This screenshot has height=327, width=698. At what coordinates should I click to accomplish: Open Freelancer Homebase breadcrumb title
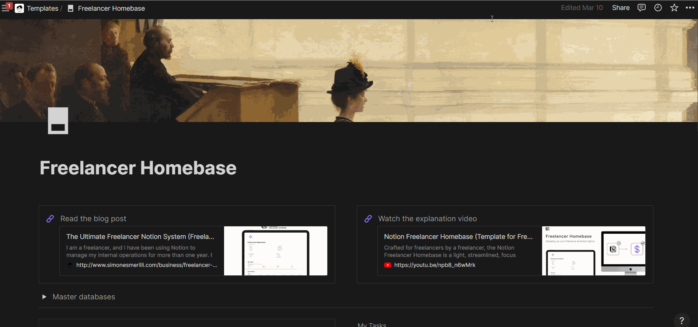(111, 8)
